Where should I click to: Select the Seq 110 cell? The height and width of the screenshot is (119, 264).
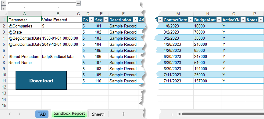[101, 81]
